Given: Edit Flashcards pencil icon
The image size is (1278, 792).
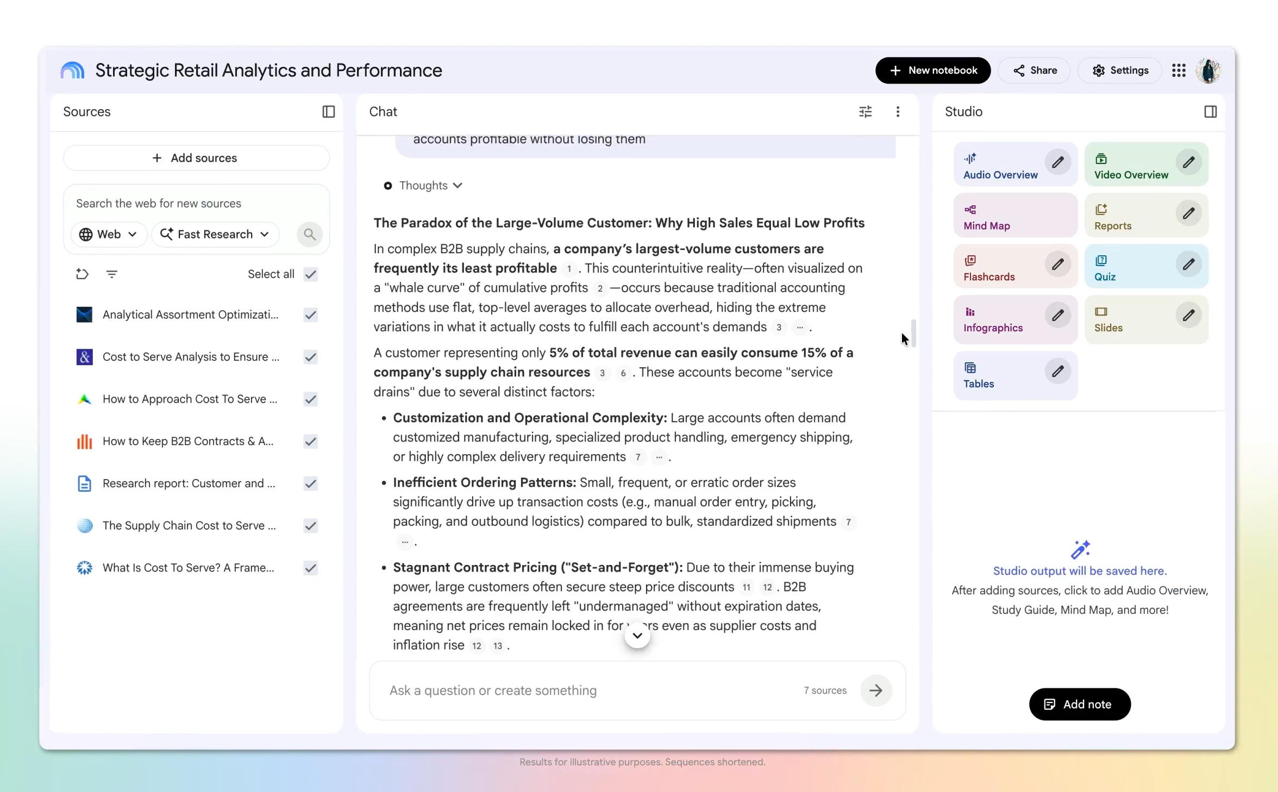Looking at the screenshot, I should 1057,264.
